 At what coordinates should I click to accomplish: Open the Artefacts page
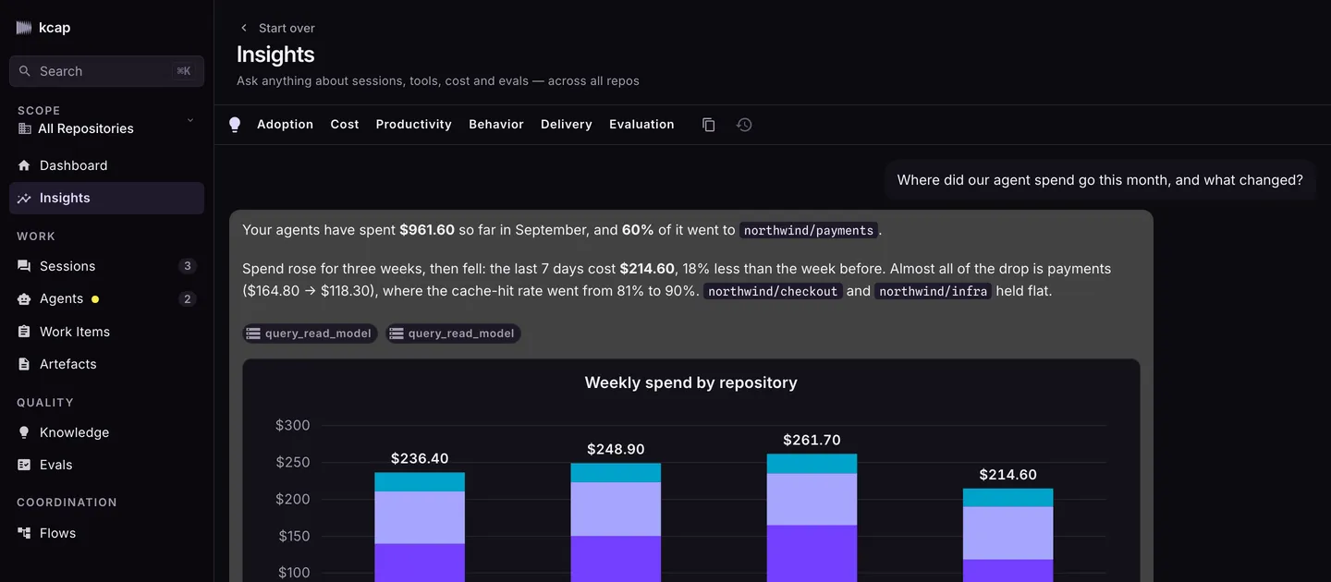point(106,364)
